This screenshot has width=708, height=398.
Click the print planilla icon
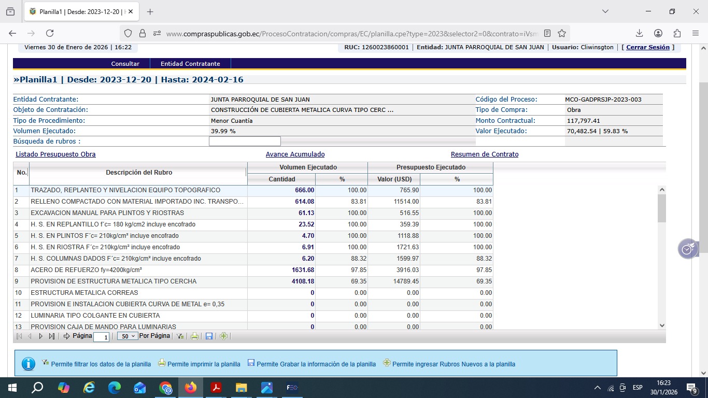point(194,336)
